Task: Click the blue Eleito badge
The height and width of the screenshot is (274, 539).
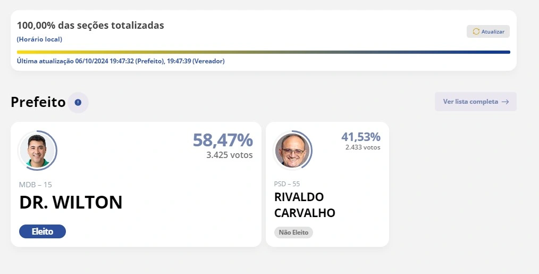Action: [x=43, y=231]
